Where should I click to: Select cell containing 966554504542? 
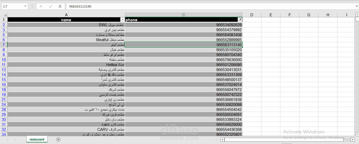pos(184,110)
